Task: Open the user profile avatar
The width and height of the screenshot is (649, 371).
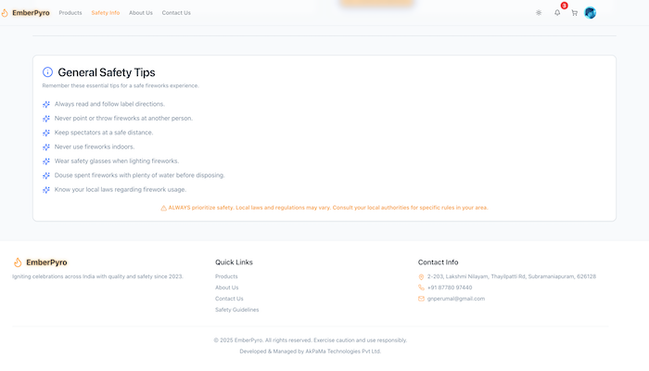Action: coord(590,13)
